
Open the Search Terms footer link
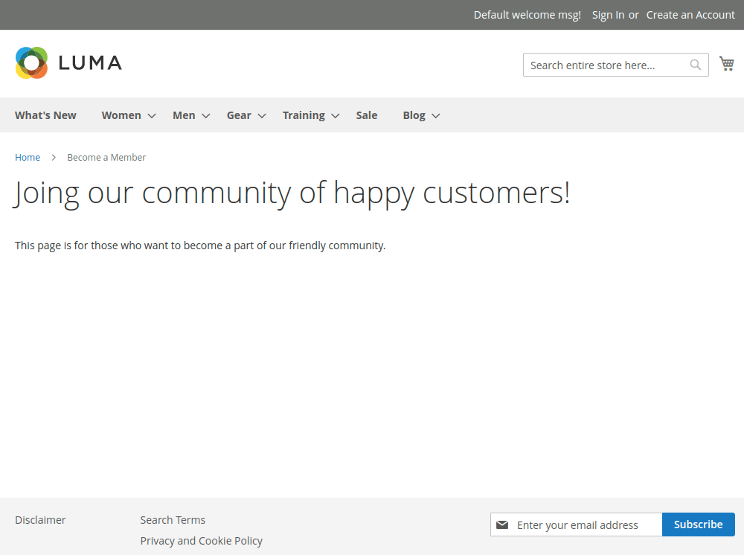click(x=173, y=520)
